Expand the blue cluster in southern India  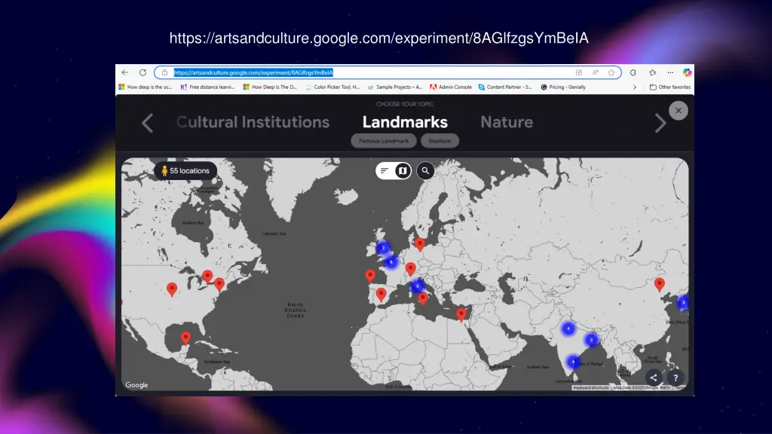(573, 362)
